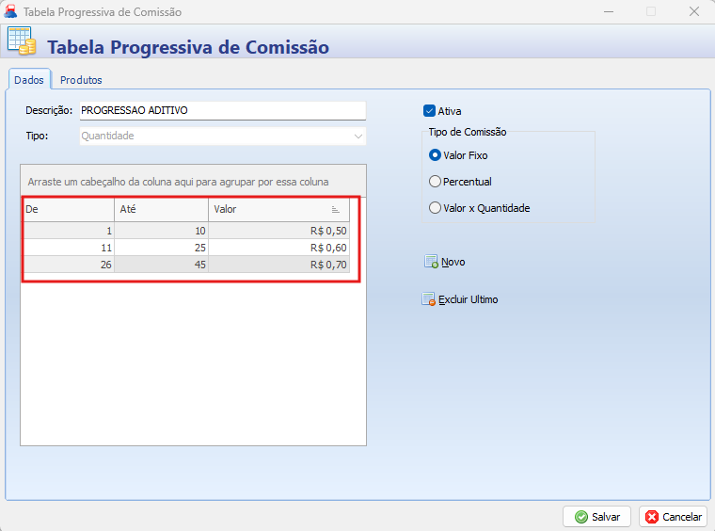Click the green check icon on Salvar
715x531 pixels.
tap(581, 517)
